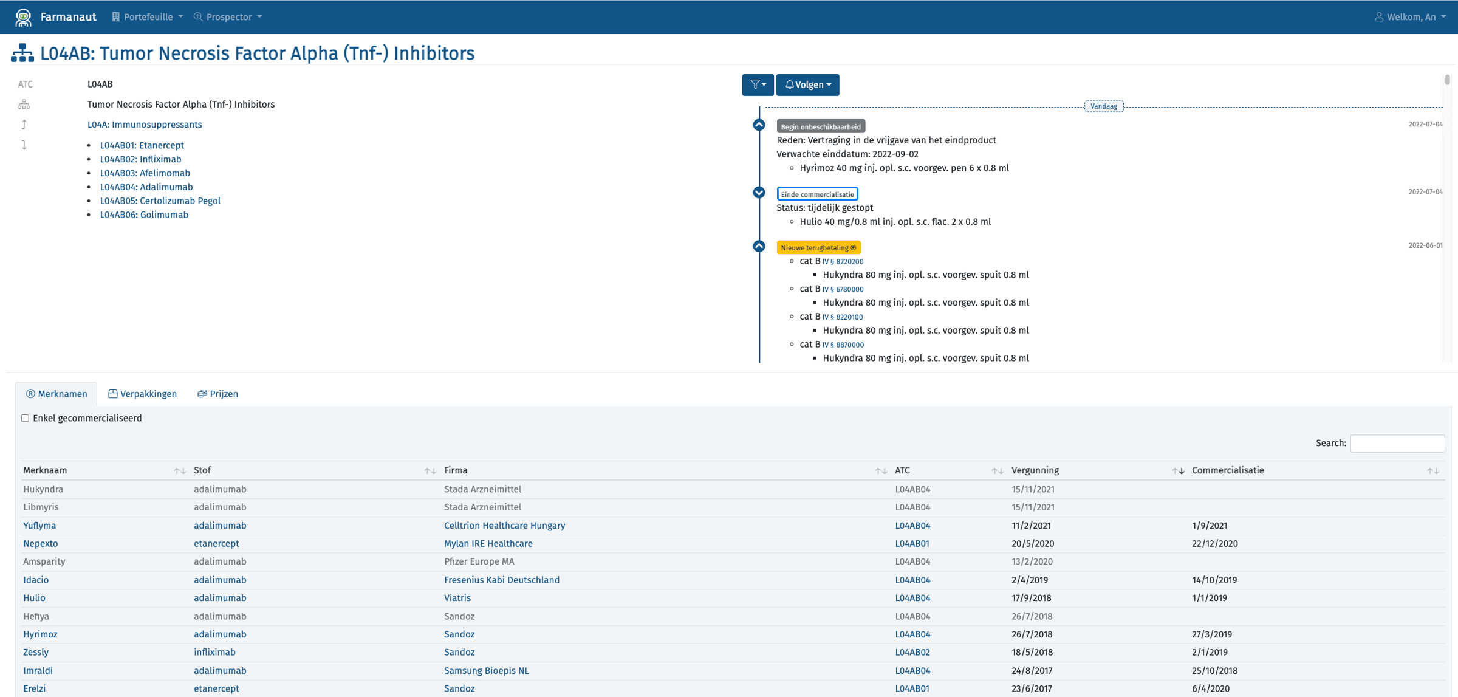This screenshot has width=1458, height=697.
Task: Collapse the Nieuwe terugbetaling timeline entry
Action: click(x=759, y=246)
